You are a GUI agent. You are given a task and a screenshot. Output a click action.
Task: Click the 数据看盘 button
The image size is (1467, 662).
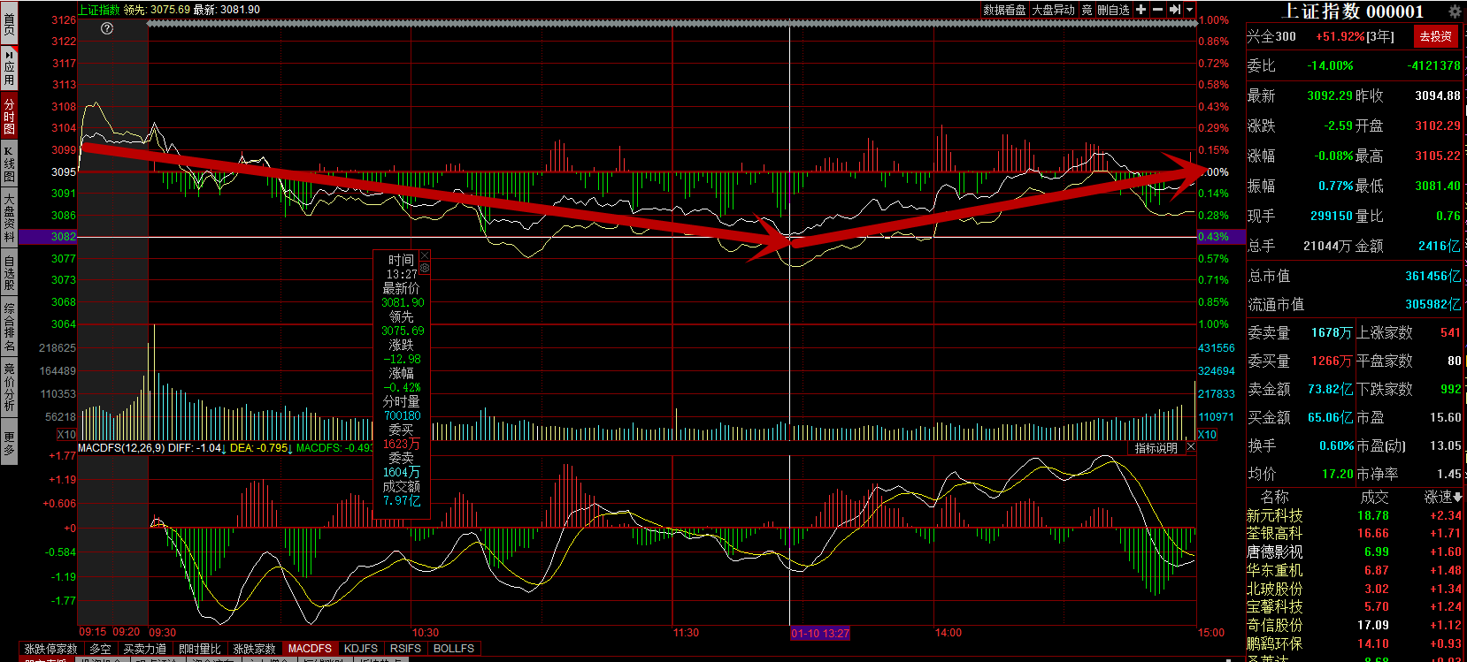pos(1004,10)
